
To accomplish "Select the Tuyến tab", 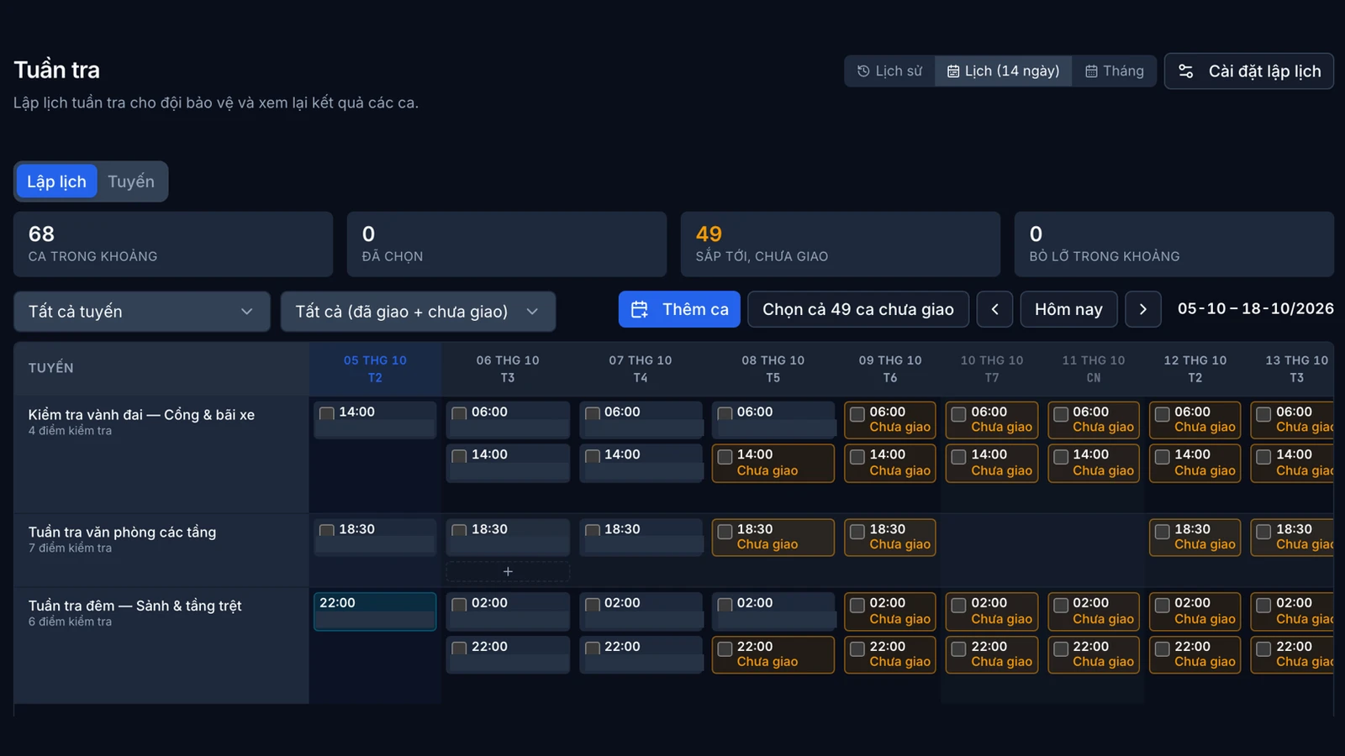I will point(131,181).
